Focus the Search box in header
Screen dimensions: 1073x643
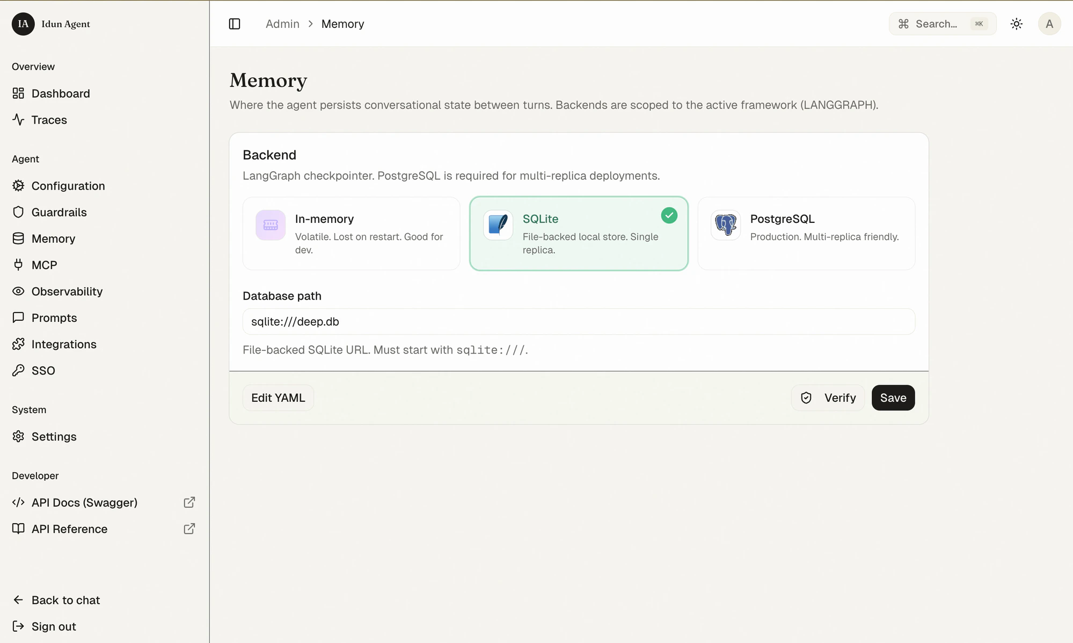click(x=943, y=24)
